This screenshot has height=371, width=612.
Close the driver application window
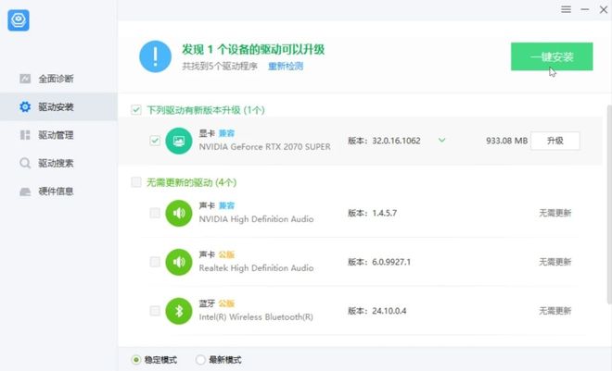tap(604, 9)
